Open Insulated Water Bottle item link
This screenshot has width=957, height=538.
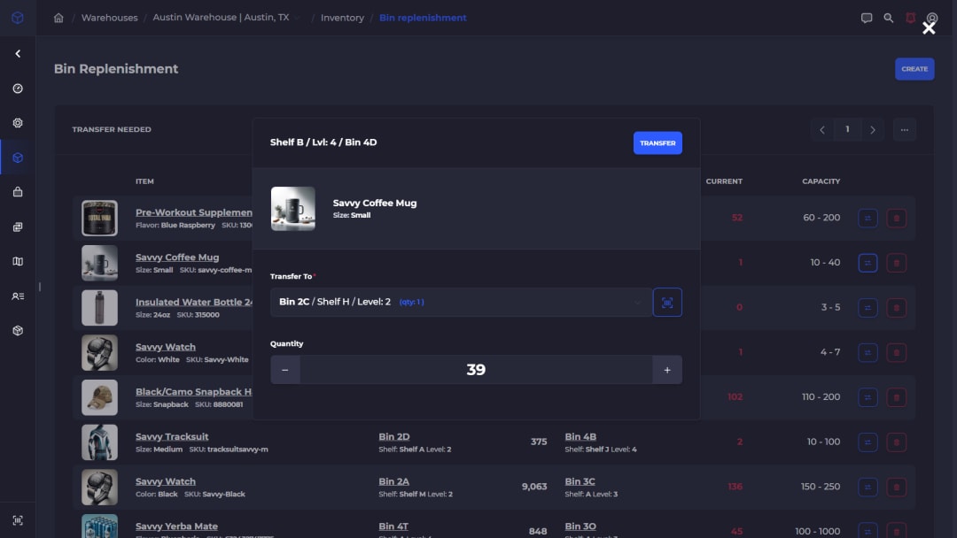click(194, 302)
